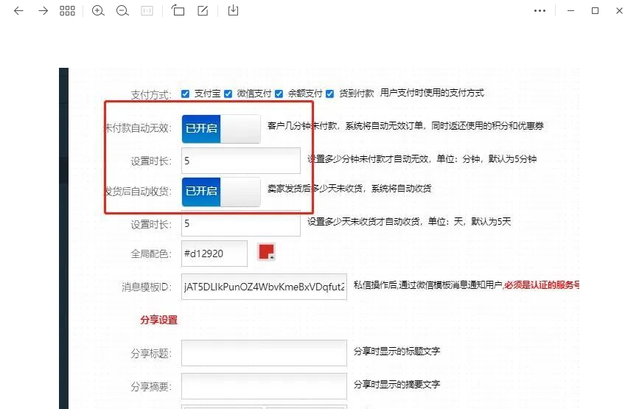
Task: Switch off the 发货后自动收货 toggle
Action: pyautogui.click(x=220, y=191)
